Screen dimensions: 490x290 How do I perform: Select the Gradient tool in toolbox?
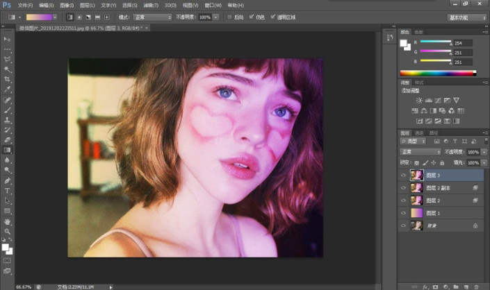(7, 150)
